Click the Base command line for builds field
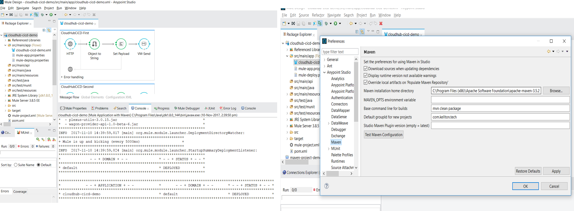Screen dimensions: 574x211 (500, 108)
